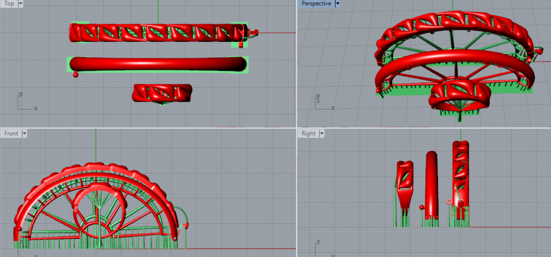Click the axis icon in Right viewport
Viewport: 551px width, 257px height.
(323, 248)
